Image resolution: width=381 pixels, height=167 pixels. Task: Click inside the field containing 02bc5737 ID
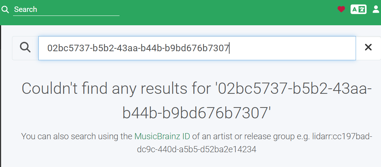(138, 48)
